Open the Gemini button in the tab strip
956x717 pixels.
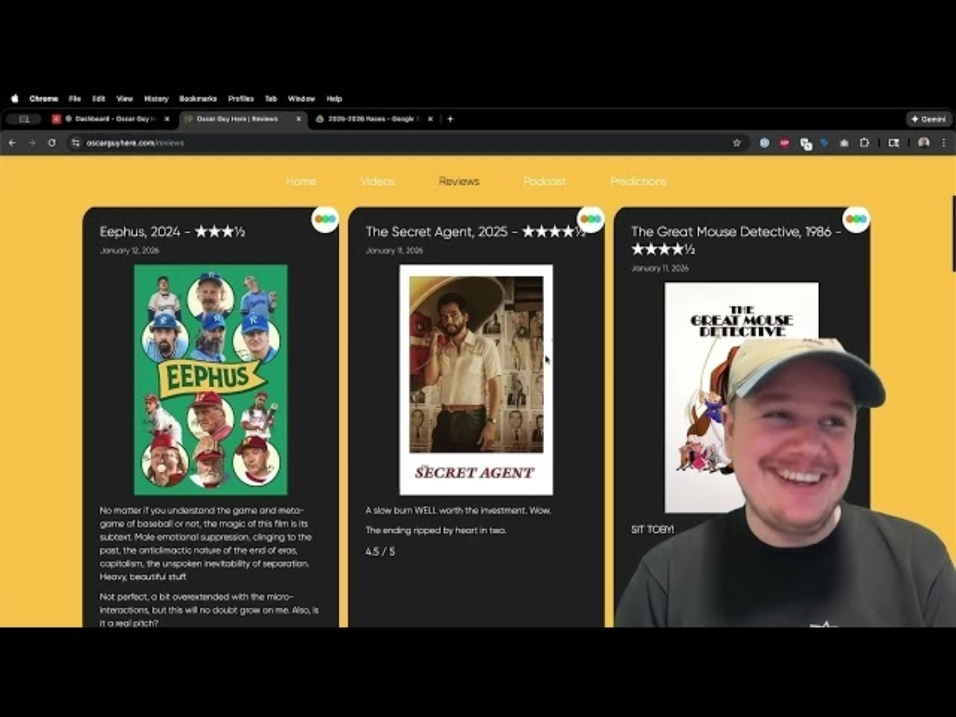click(x=927, y=118)
